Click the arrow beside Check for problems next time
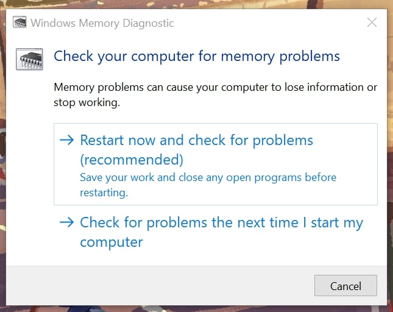The width and height of the screenshot is (393, 312). (66, 222)
